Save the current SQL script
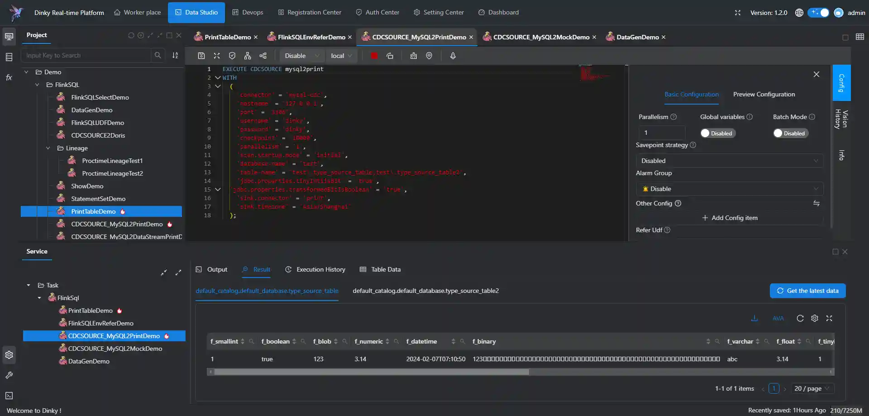Image resolution: width=869 pixels, height=416 pixels. pos(201,56)
